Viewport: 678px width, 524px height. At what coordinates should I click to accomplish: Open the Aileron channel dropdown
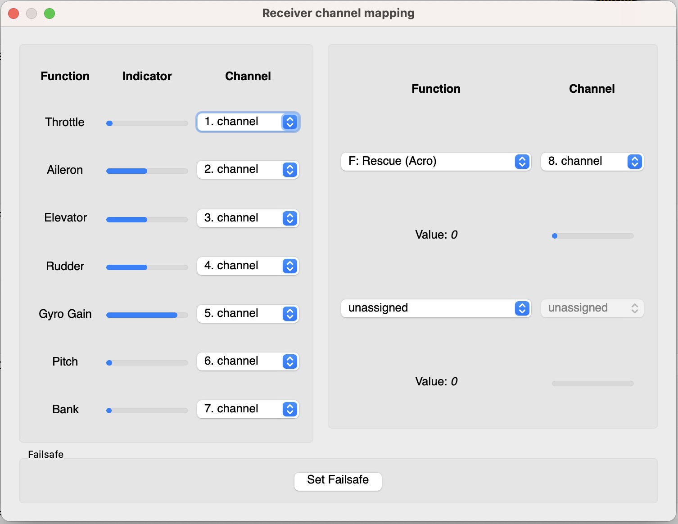[248, 170]
